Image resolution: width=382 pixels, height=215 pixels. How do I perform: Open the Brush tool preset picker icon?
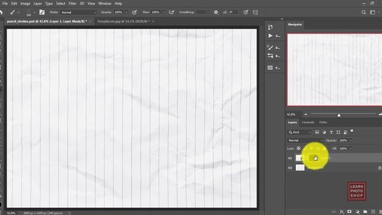click(13, 12)
